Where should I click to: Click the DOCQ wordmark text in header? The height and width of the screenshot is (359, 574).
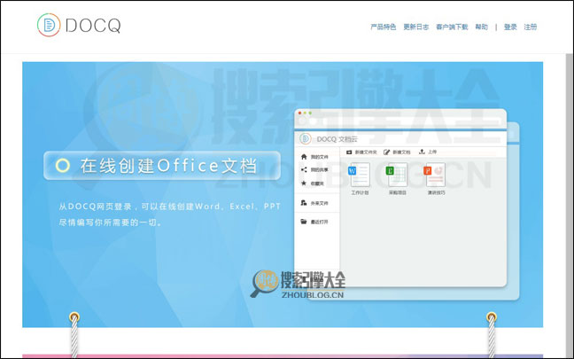(x=93, y=26)
